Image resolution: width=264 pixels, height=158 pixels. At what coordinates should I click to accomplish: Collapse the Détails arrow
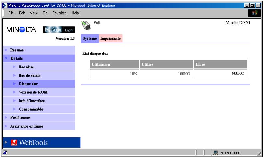click(6, 58)
